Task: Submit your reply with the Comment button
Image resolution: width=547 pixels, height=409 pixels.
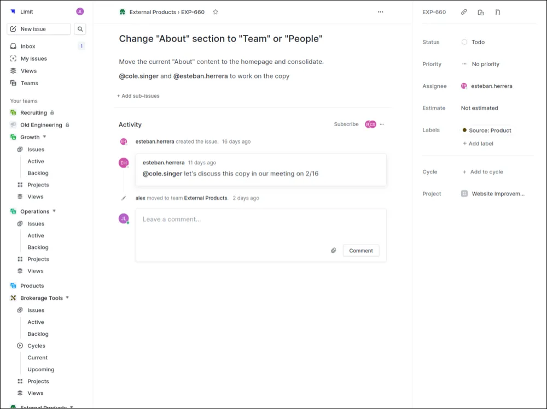Action: point(360,250)
